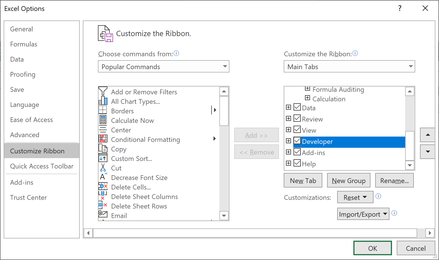This screenshot has height=260, width=439.
Task: Select the All Chart Types icon
Action: [103, 101]
